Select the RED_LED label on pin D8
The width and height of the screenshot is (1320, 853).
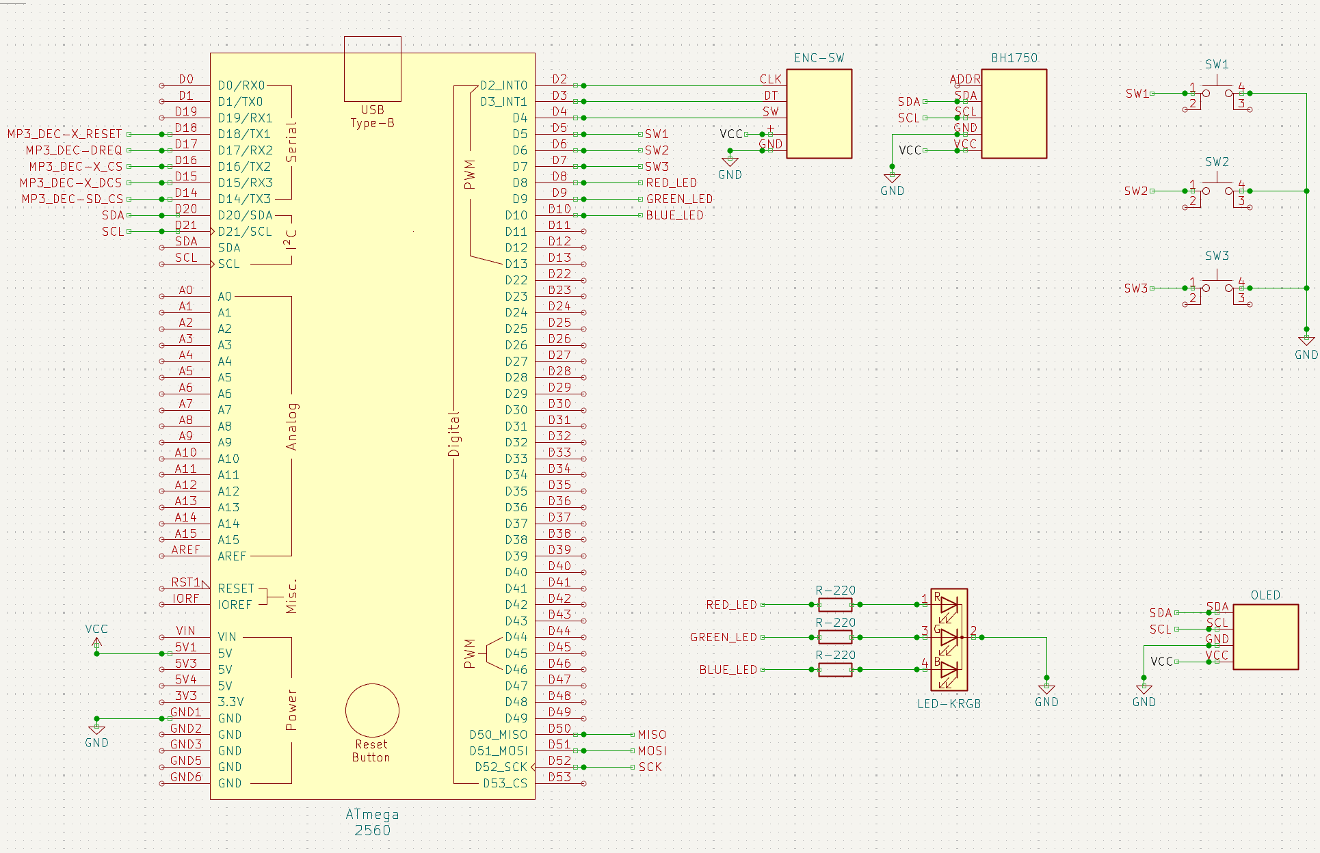point(672,182)
